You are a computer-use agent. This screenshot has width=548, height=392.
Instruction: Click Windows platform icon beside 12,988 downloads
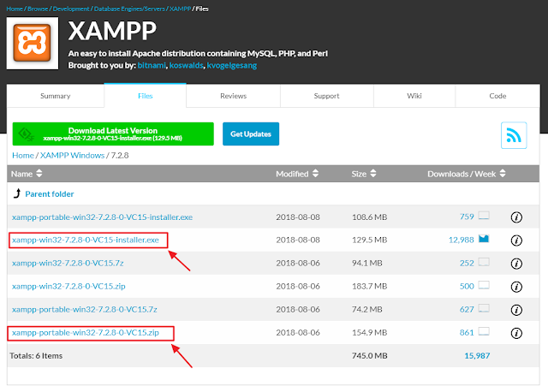[484, 239]
